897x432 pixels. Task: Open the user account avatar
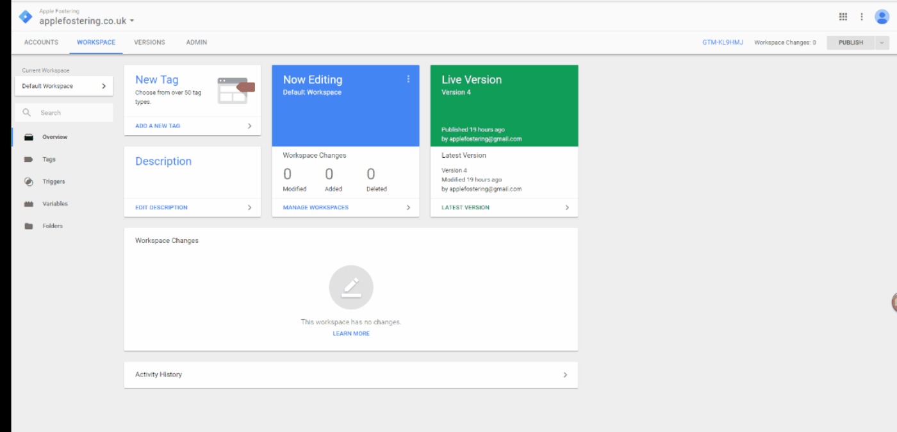point(882,17)
